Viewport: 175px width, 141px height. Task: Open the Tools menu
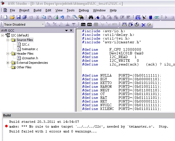[x=71, y=10]
